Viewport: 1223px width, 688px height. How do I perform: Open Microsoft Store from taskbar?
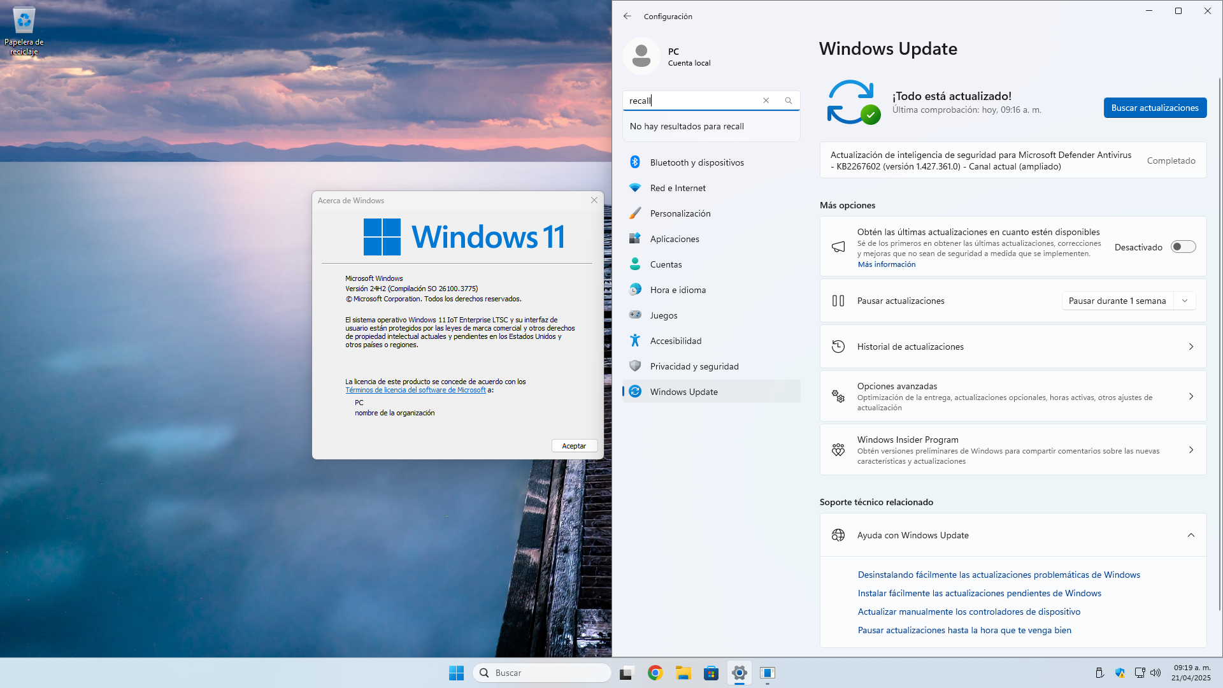tap(711, 673)
